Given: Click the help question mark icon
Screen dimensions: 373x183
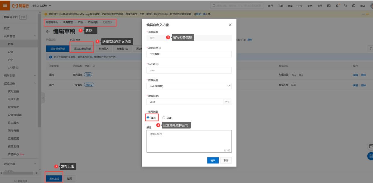Looking at the screenshot, I should coord(353,6).
